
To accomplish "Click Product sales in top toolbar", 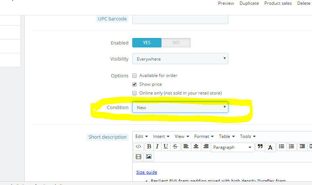I will point(278,3).
